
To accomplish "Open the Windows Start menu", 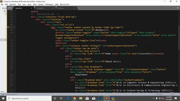I will pos(3,98).
